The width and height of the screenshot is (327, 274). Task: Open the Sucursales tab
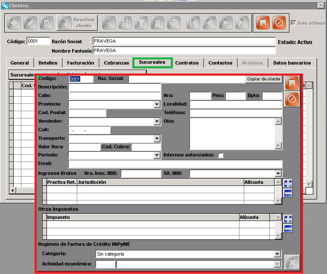coord(152,62)
